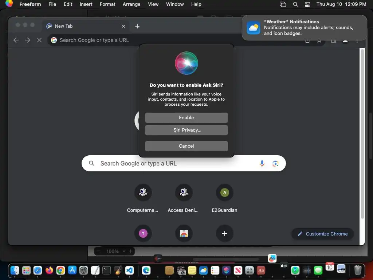Image resolution: width=373 pixels, height=280 pixels.
Task: Open Stickies from the Dock
Action: tap(192, 270)
